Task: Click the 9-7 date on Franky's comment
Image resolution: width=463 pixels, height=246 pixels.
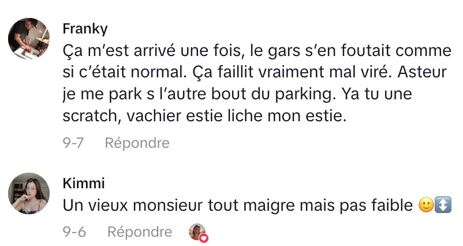Action: 73,143
